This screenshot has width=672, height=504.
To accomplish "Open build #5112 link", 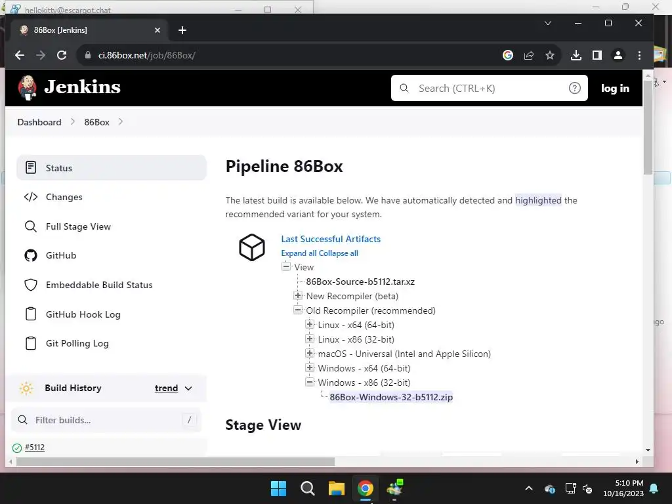I will 35,448.
